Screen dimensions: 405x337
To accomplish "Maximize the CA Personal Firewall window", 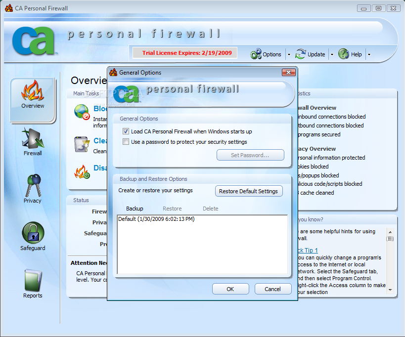I will click(378, 8).
